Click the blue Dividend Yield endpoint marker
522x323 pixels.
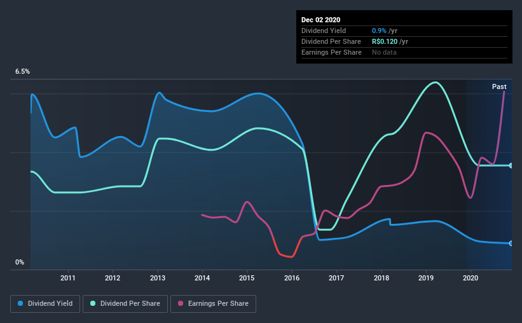pyautogui.click(x=511, y=244)
